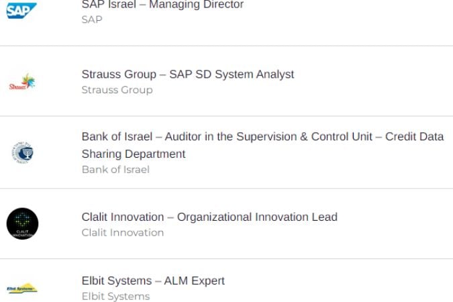
Task: Click the Clalit Innovation round logo
Action: [23, 223]
